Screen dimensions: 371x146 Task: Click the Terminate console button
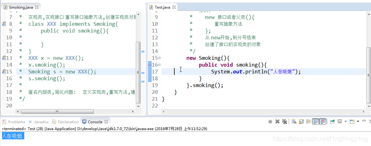[270, 121]
